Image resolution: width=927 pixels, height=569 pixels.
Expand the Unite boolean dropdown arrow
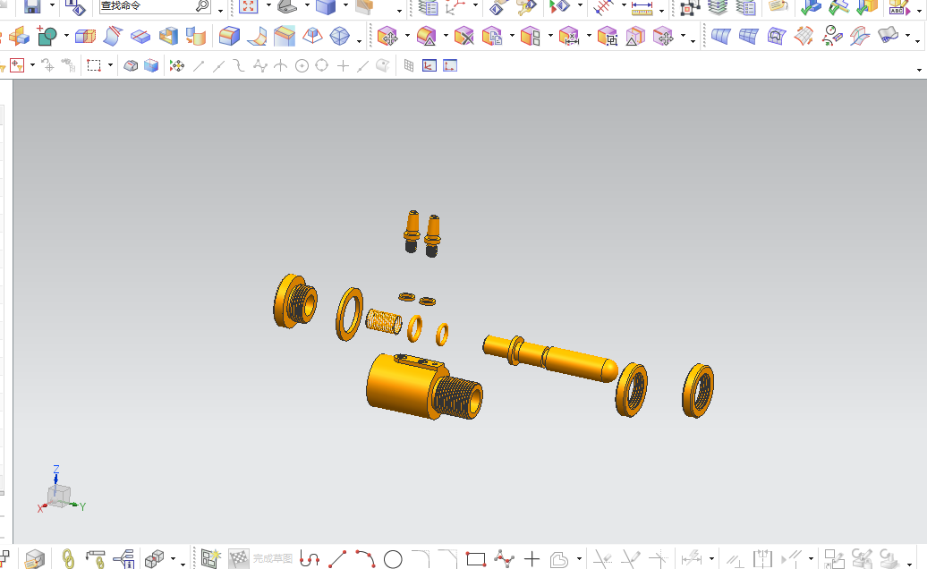[66, 36]
